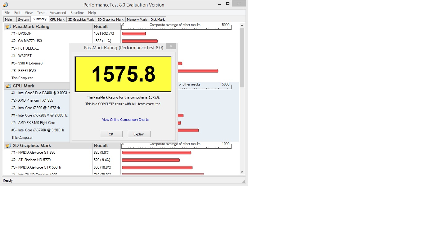Open the File menu

pyautogui.click(x=7, y=13)
